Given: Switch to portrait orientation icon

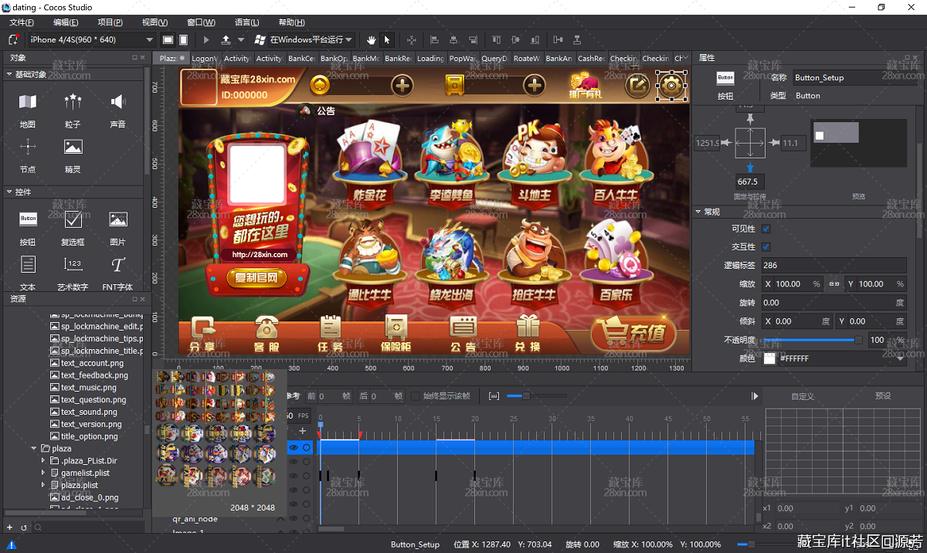Looking at the screenshot, I should coord(184,39).
